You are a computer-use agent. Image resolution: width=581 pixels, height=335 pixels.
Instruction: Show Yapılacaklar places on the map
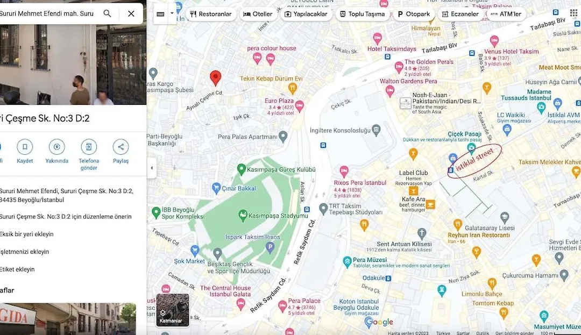(x=306, y=14)
